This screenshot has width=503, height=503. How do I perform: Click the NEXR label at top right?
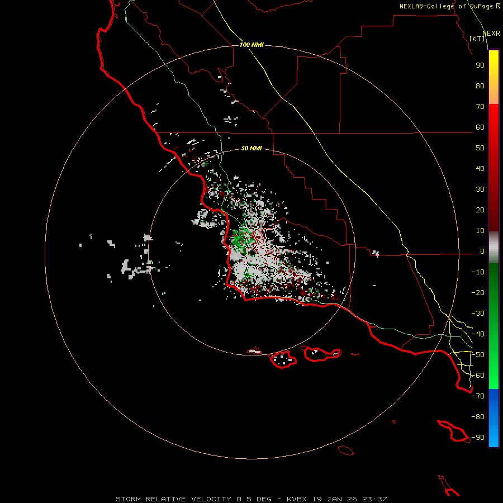(x=491, y=34)
